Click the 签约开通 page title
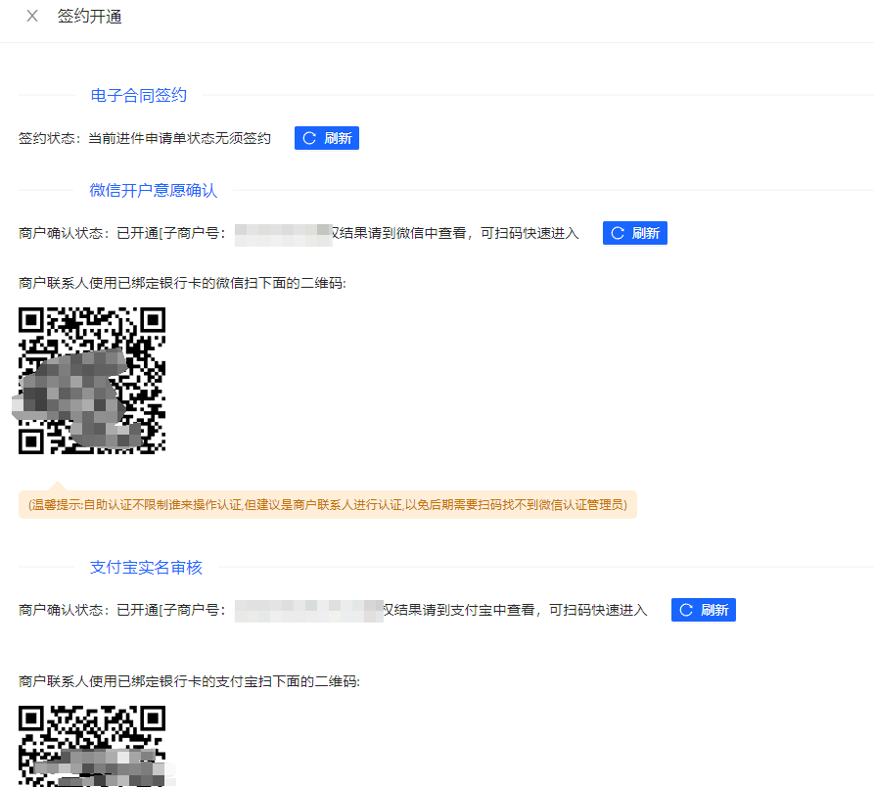The image size is (874, 787). (90, 17)
